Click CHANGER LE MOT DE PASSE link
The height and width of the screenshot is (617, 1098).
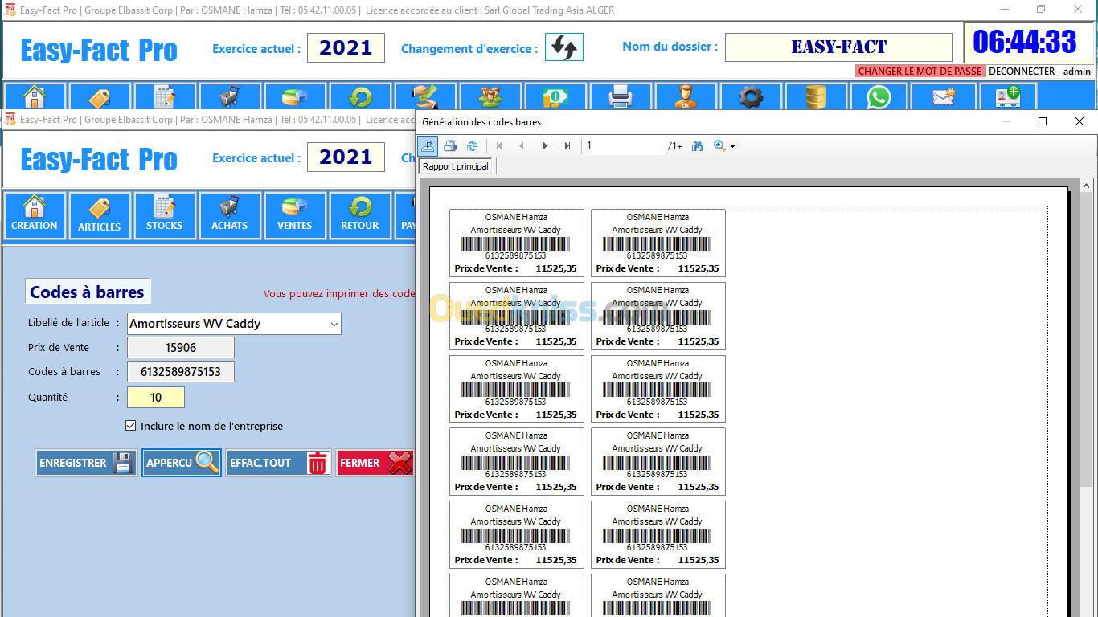pyautogui.click(x=920, y=71)
